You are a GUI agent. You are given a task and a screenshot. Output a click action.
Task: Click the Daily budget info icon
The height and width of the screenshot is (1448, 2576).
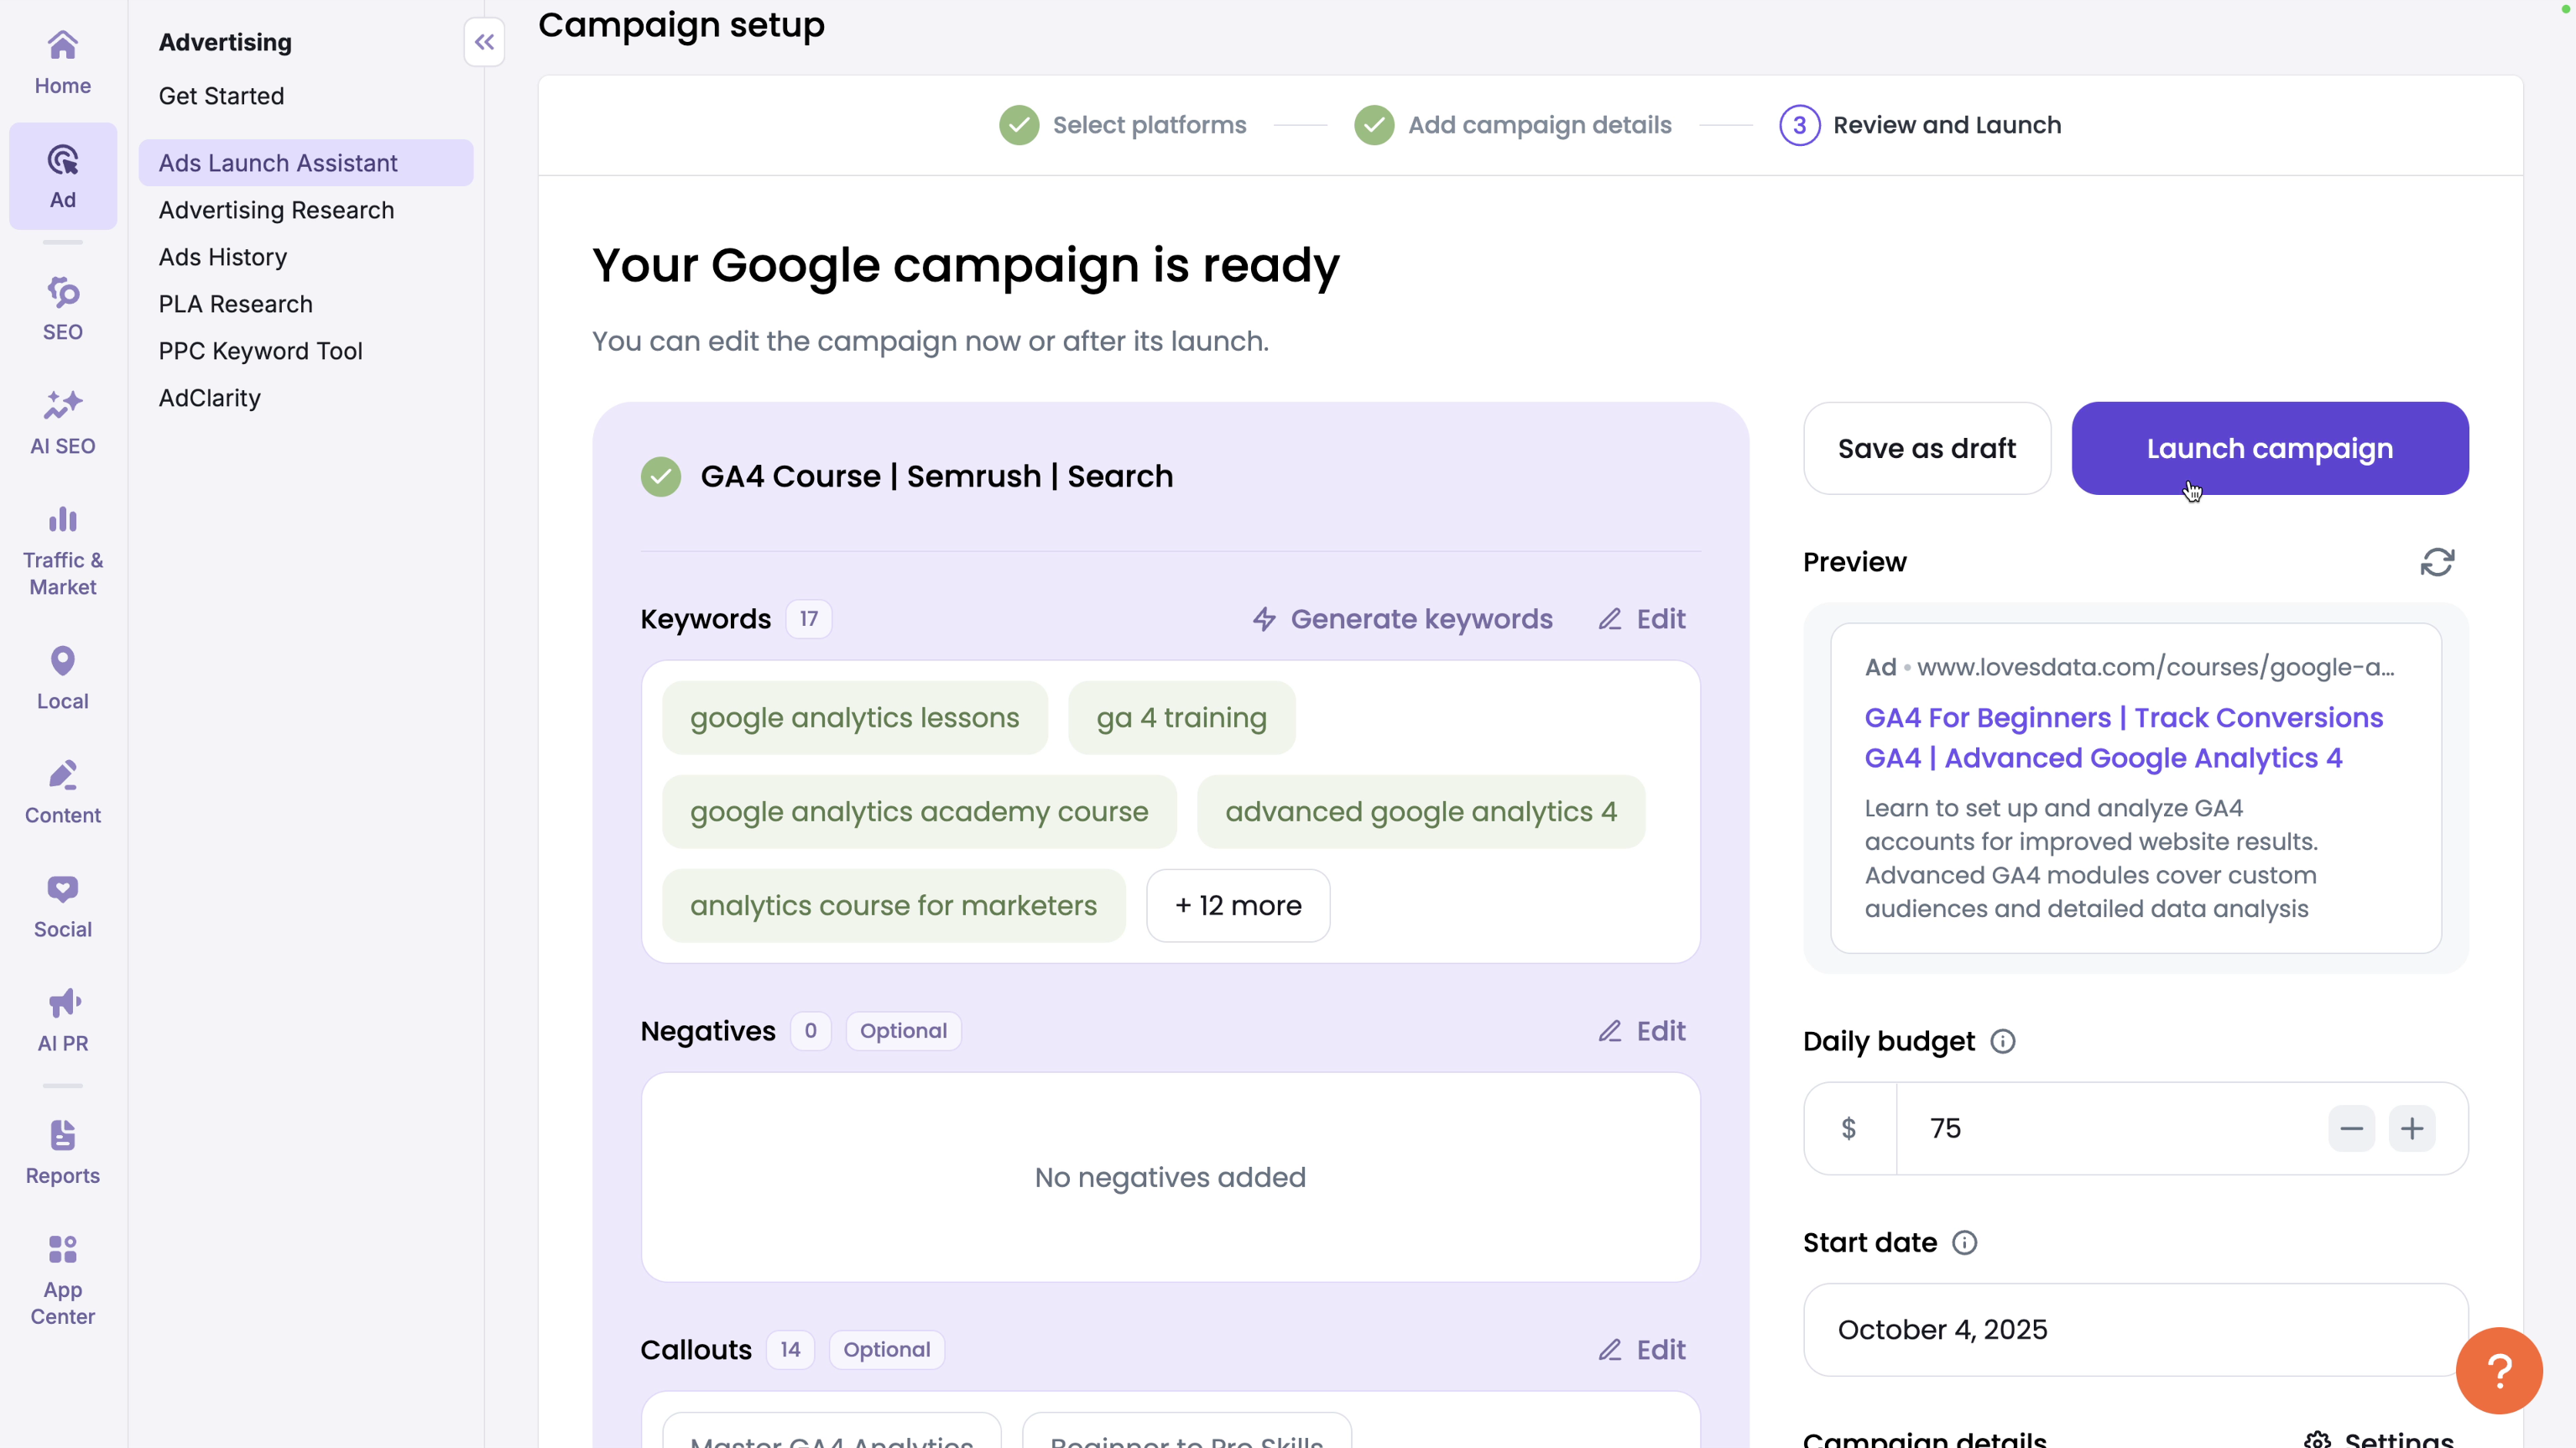(2003, 1041)
